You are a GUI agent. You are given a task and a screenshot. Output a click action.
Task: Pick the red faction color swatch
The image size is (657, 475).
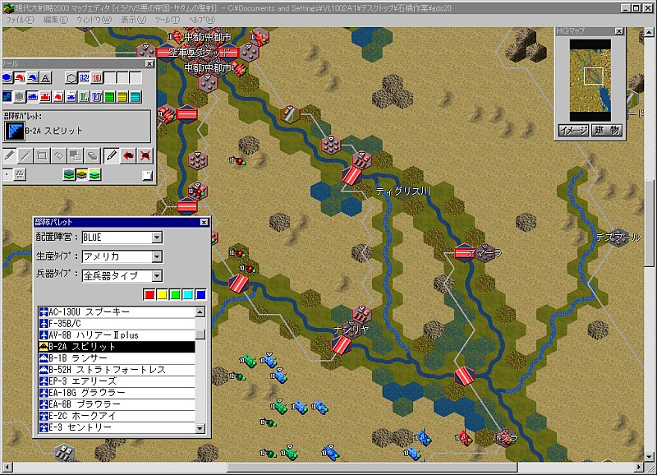[x=149, y=295]
